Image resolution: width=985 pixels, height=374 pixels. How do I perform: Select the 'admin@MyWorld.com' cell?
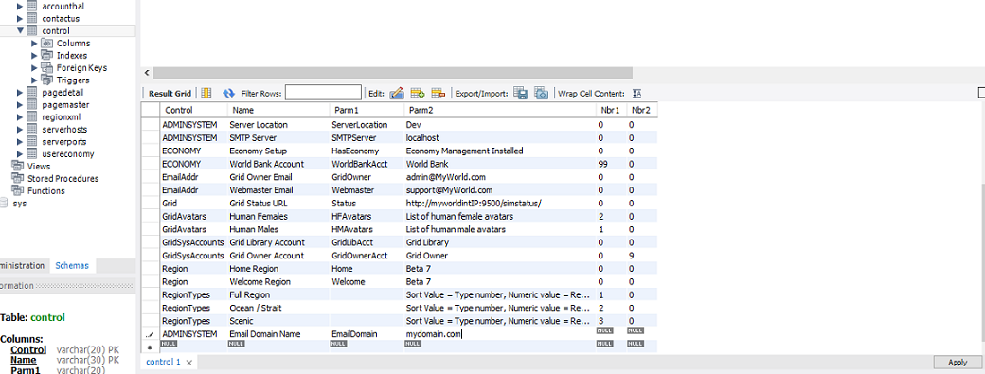pyautogui.click(x=499, y=178)
